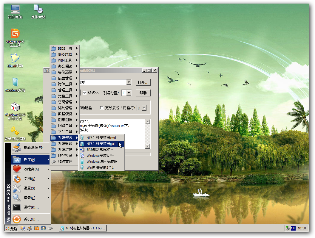
Task: Click the icon beside Windows通用安装器
Action: (x=82, y=162)
